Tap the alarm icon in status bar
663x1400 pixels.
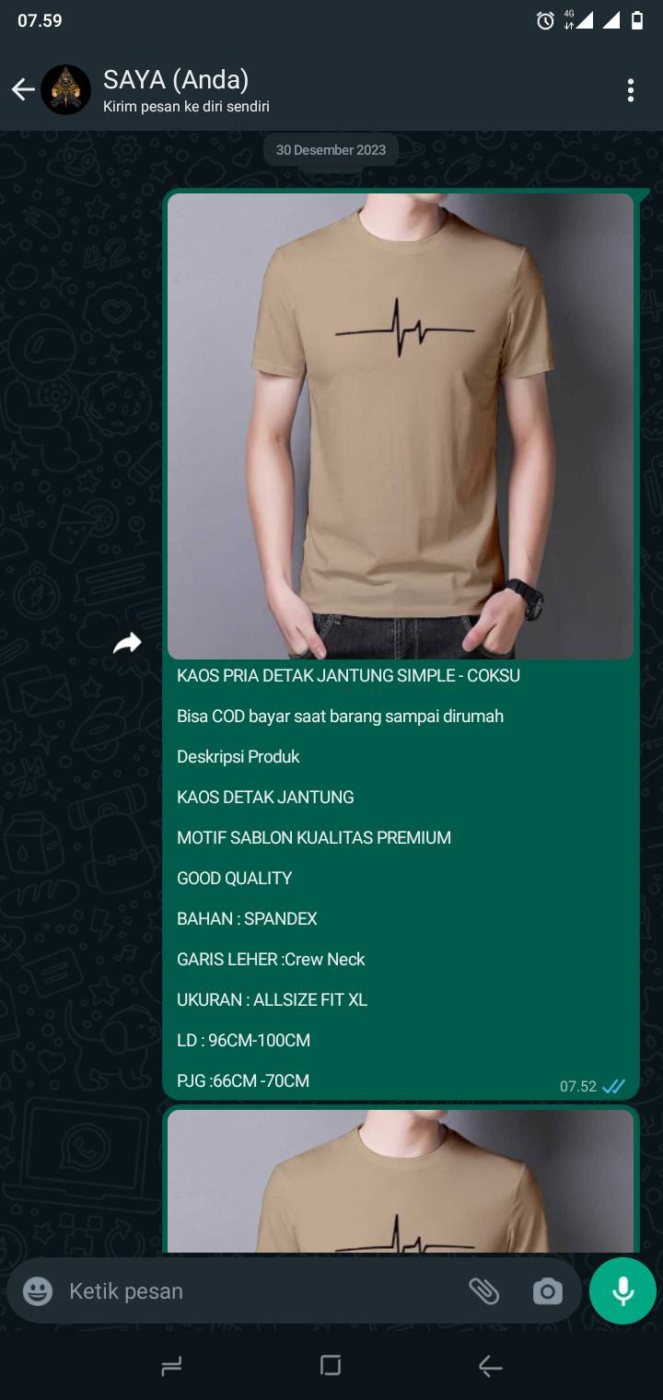click(545, 20)
